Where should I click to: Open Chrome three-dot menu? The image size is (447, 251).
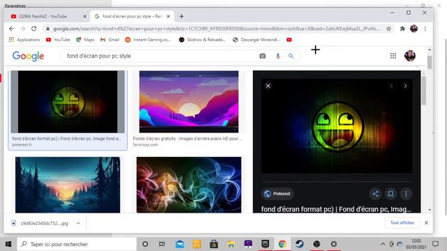[425, 29]
